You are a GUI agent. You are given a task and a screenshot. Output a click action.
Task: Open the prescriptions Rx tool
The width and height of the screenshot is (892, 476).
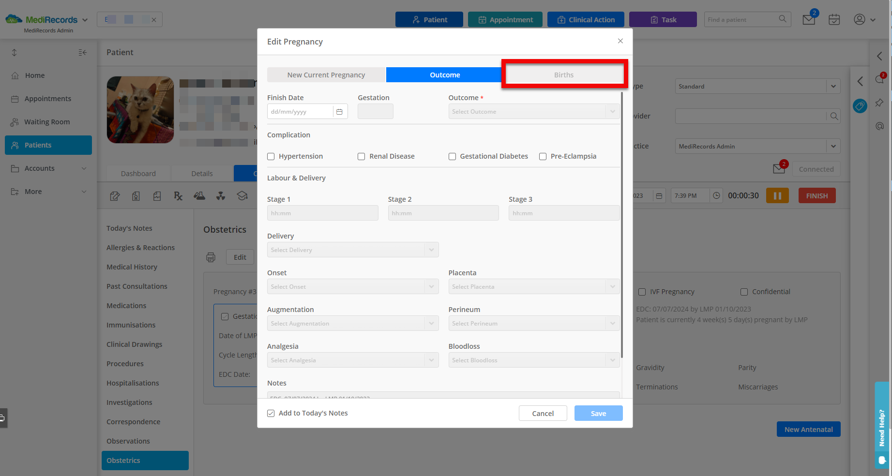pyautogui.click(x=178, y=195)
